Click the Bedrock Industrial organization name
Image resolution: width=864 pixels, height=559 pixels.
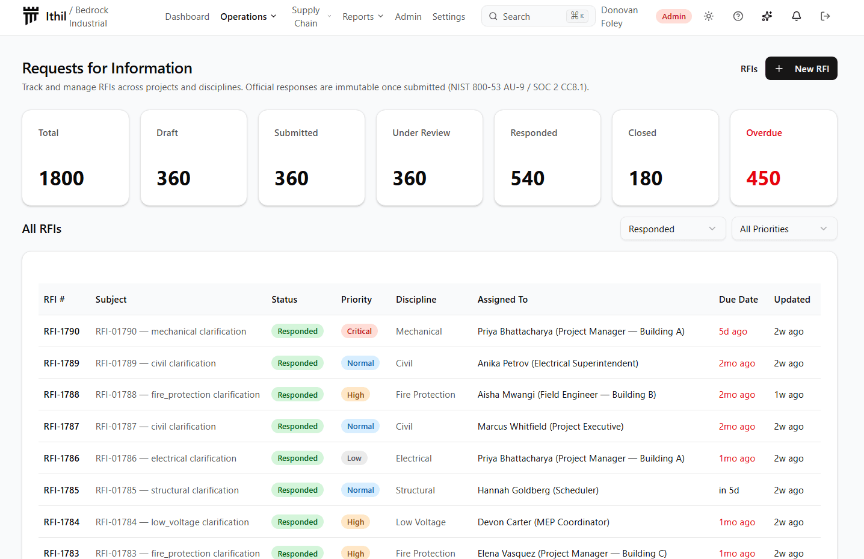[88, 17]
